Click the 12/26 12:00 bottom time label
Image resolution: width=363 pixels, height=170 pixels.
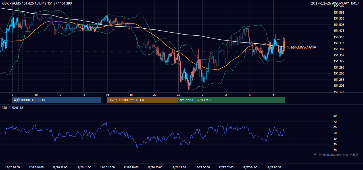point(60,167)
